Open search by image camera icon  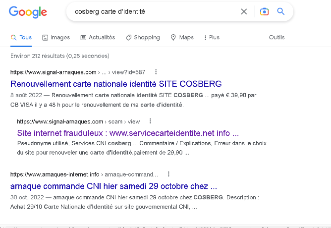[x=264, y=11]
